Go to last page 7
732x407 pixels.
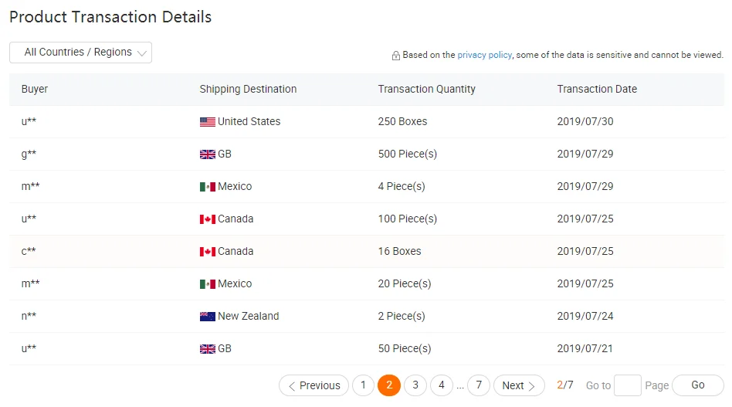coord(479,385)
